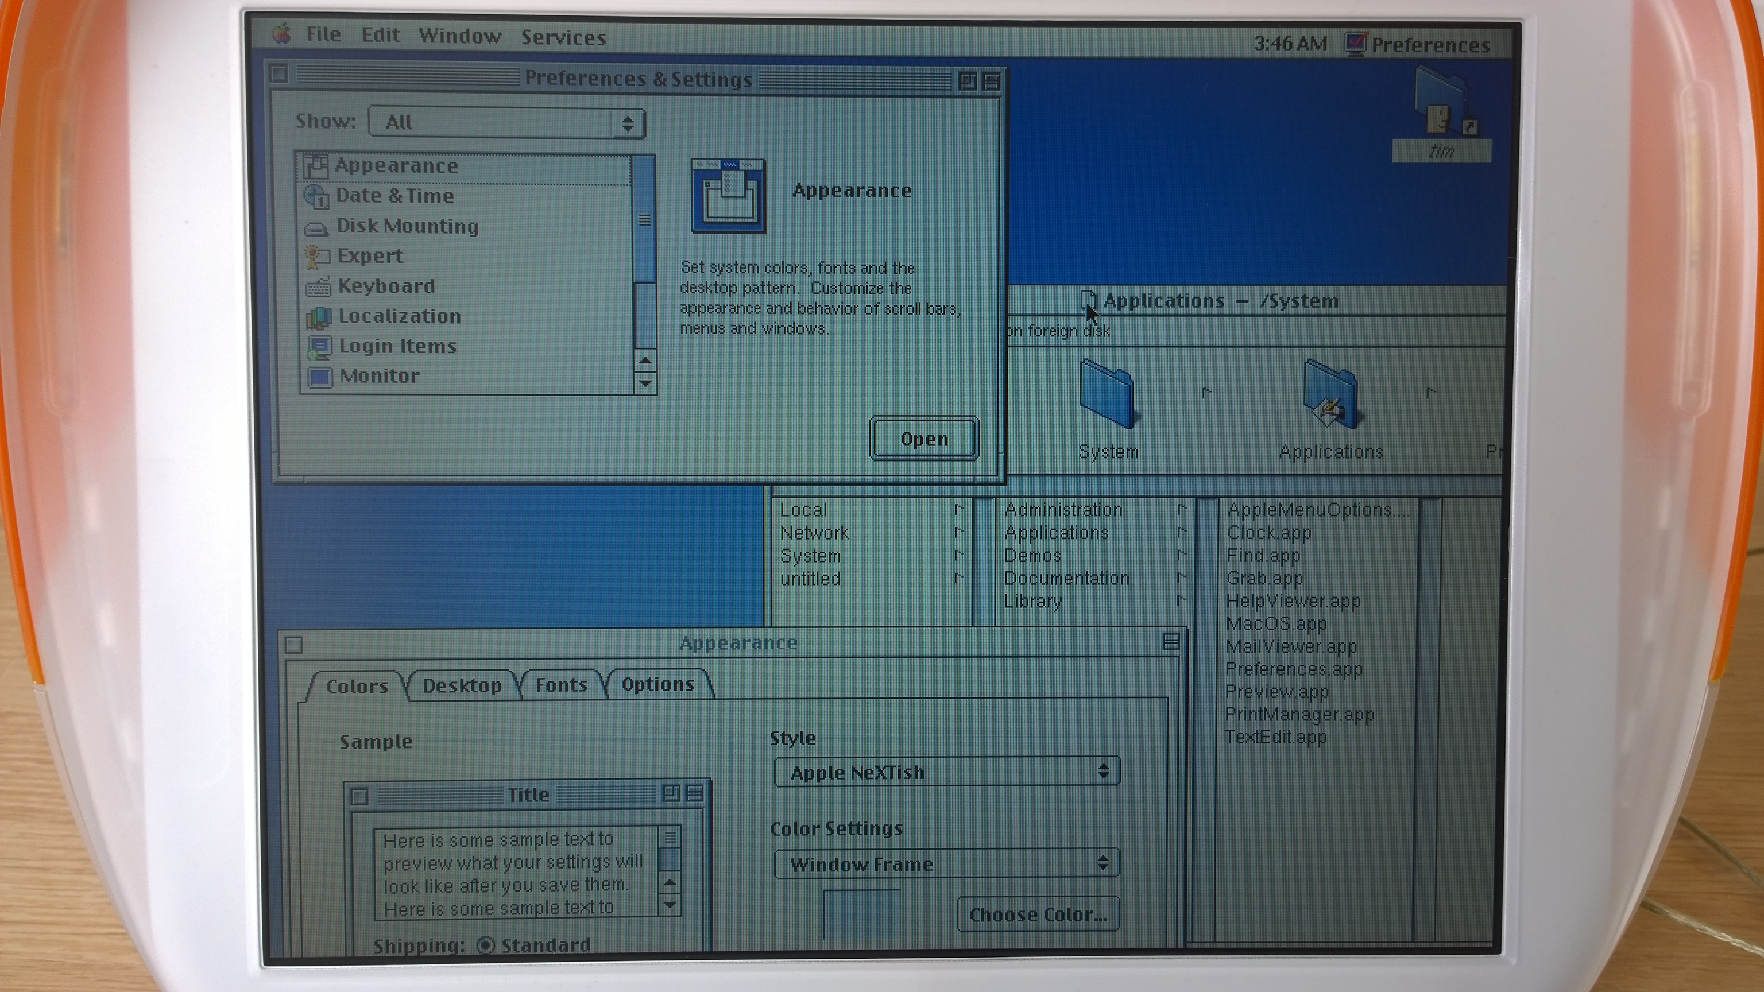Select TextEdit.app in the file list
Image resolution: width=1764 pixels, height=992 pixels.
[x=1275, y=737]
